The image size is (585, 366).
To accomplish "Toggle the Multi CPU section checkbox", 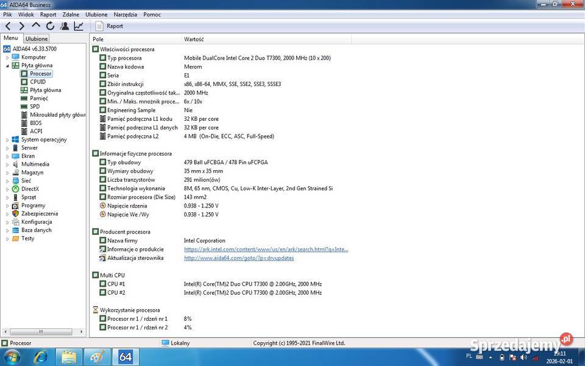I will point(95,275).
